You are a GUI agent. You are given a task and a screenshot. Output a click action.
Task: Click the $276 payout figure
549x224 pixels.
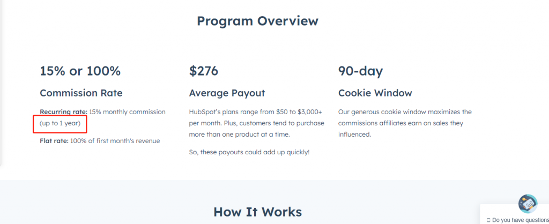[204, 71]
